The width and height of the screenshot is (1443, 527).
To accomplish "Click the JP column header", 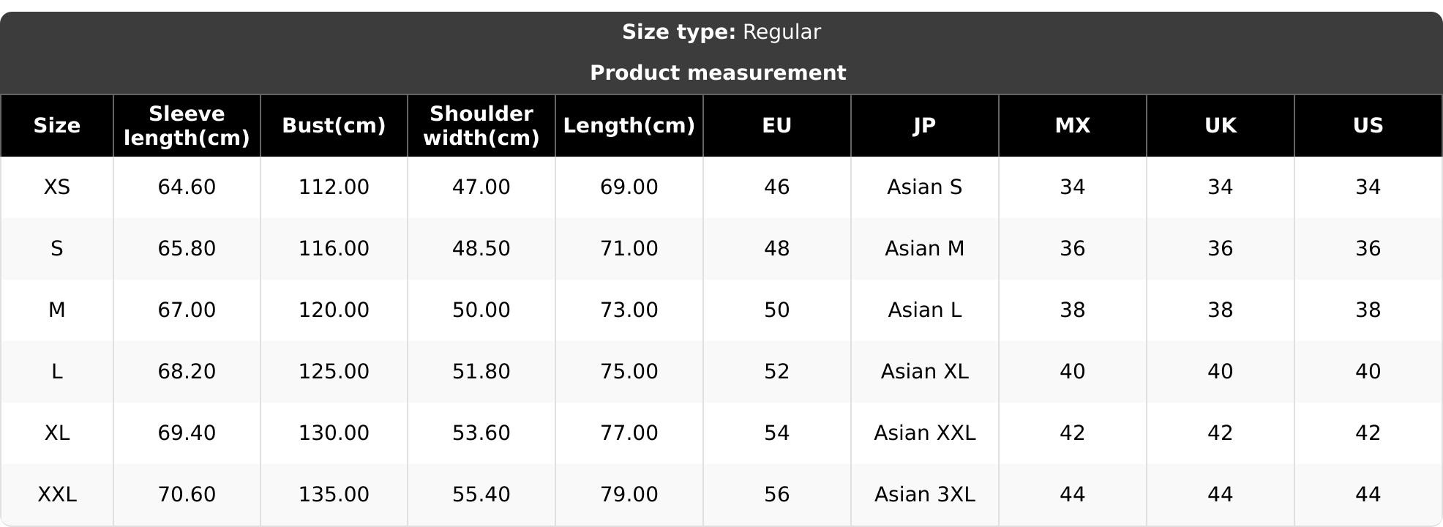I will 925,126.
